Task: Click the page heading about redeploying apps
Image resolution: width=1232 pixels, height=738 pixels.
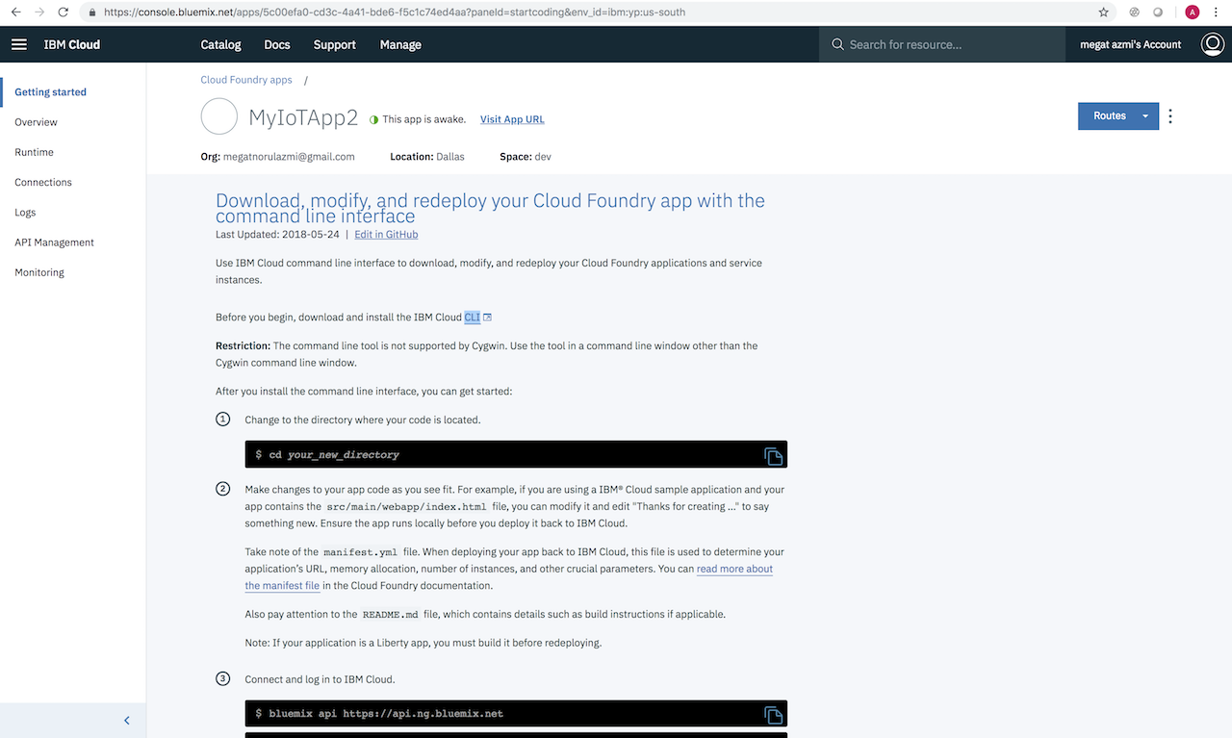Action: point(490,208)
